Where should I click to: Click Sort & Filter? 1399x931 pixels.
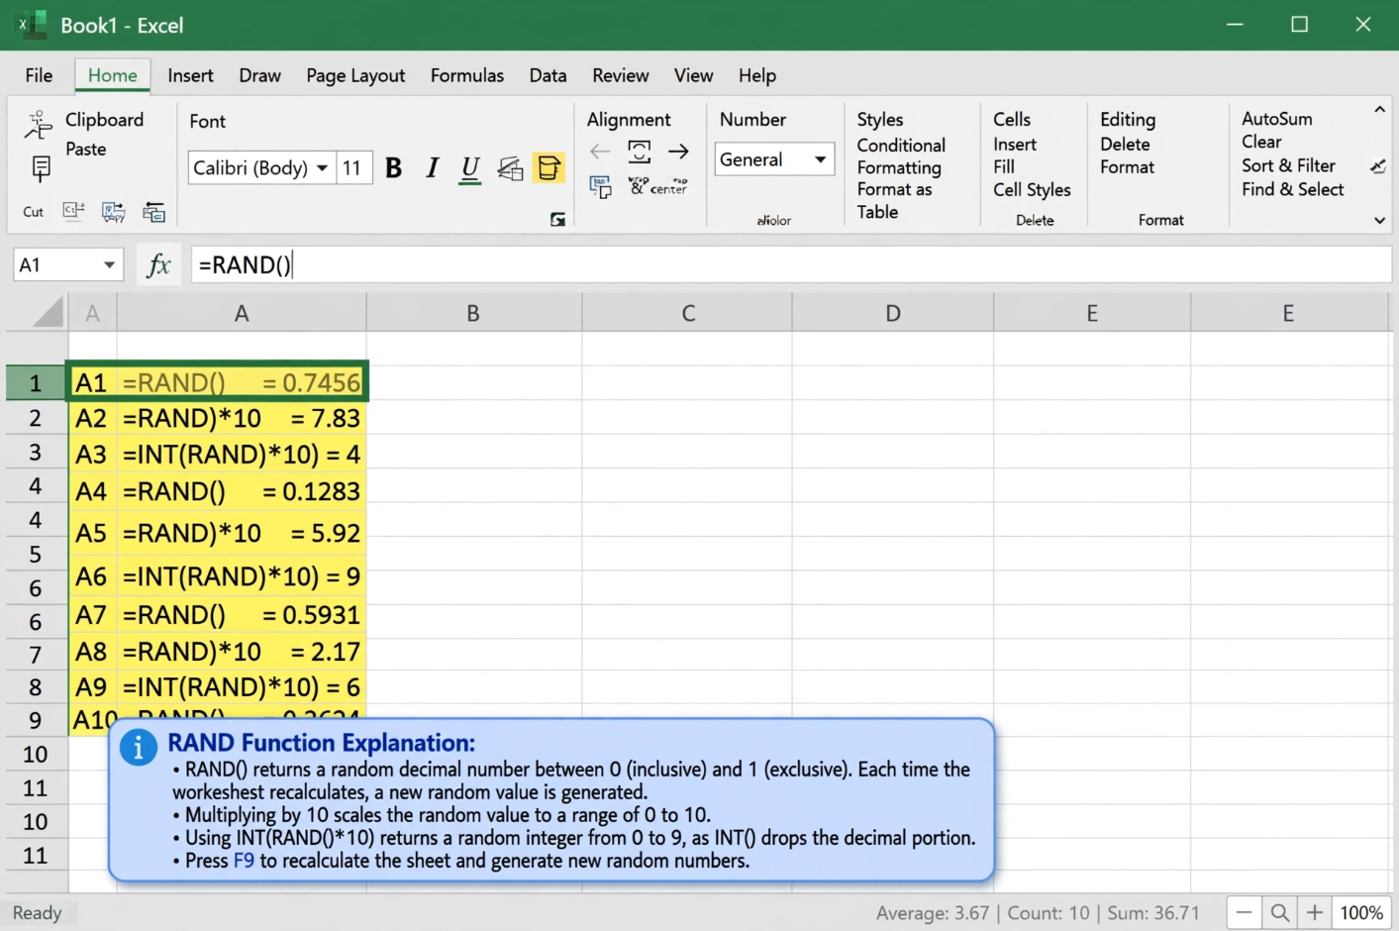1288,165
